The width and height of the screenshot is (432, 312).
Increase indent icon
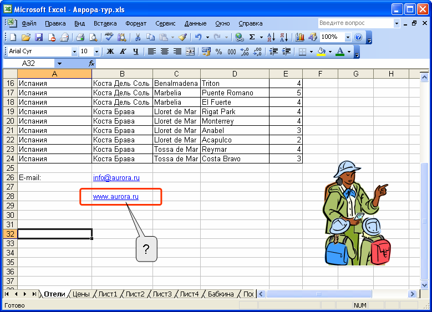click(x=287, y=52)
